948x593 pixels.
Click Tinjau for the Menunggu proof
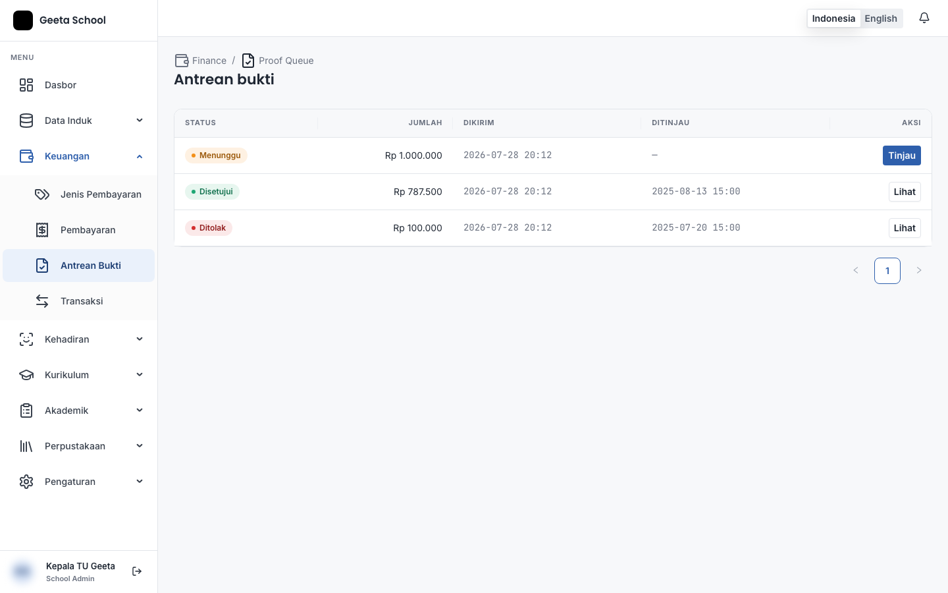902,155
